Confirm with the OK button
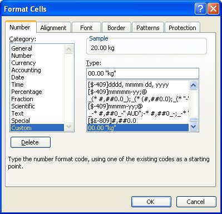 [x=151, y=202]
